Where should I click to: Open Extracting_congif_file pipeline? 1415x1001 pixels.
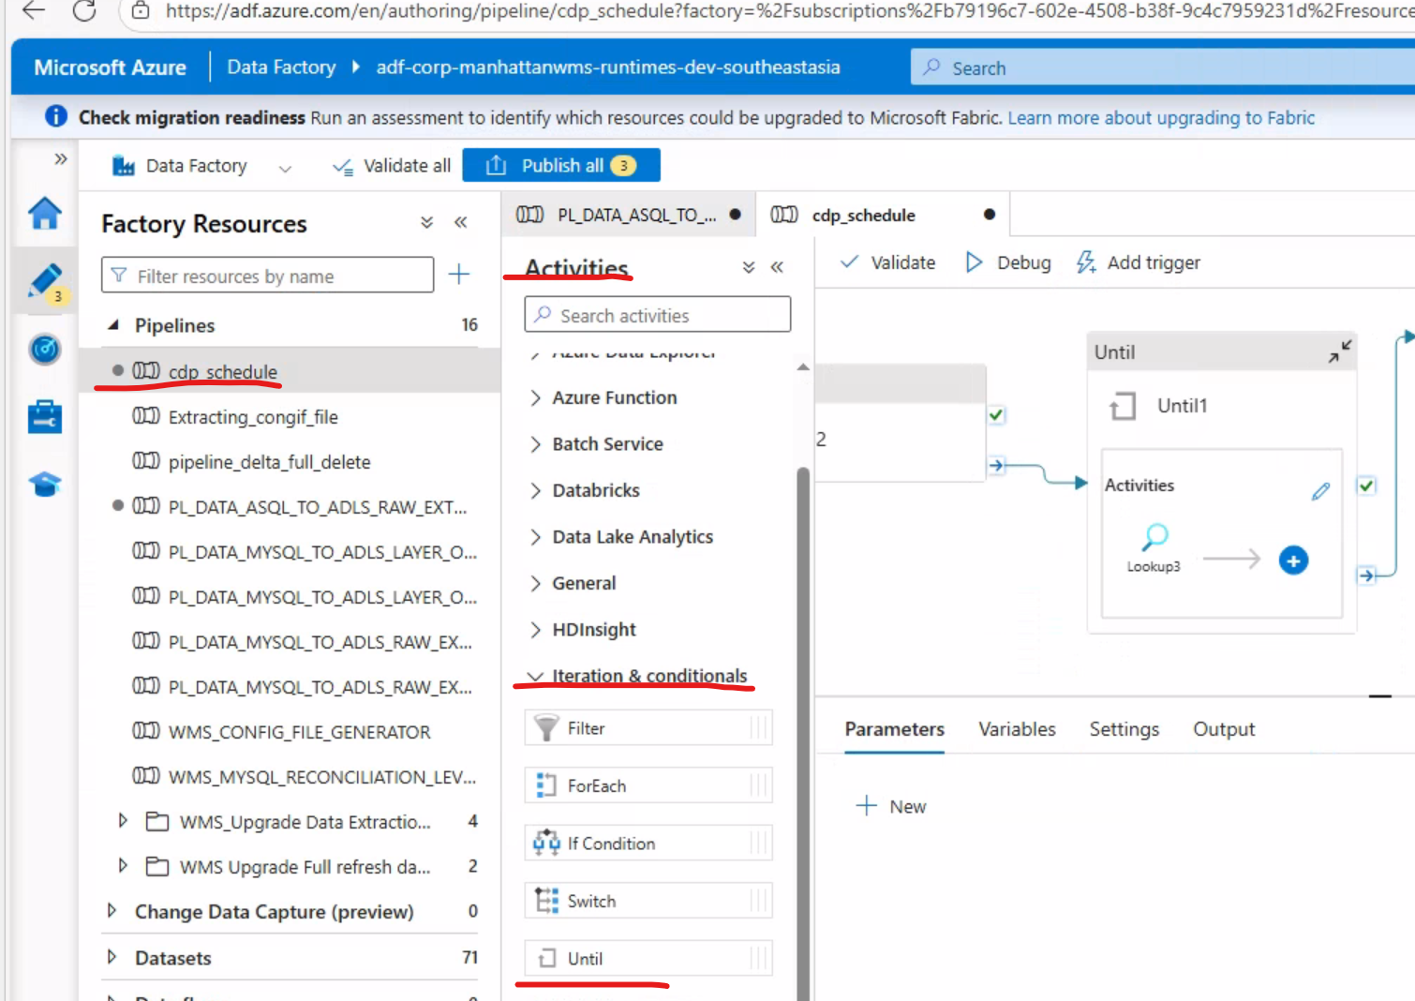tap(253, 416)
